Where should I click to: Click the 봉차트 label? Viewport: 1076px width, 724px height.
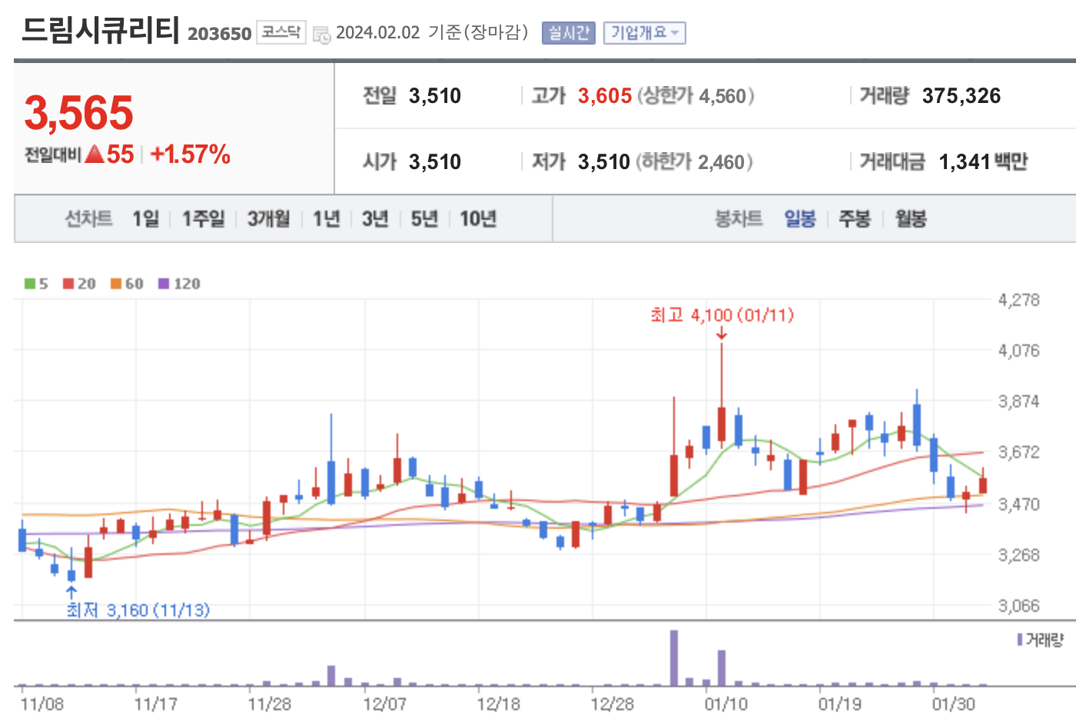pos(739,219)
